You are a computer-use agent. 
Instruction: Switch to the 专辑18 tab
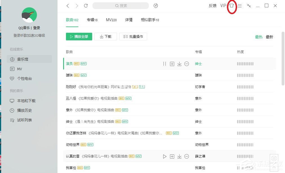click(x=92, y=20)
